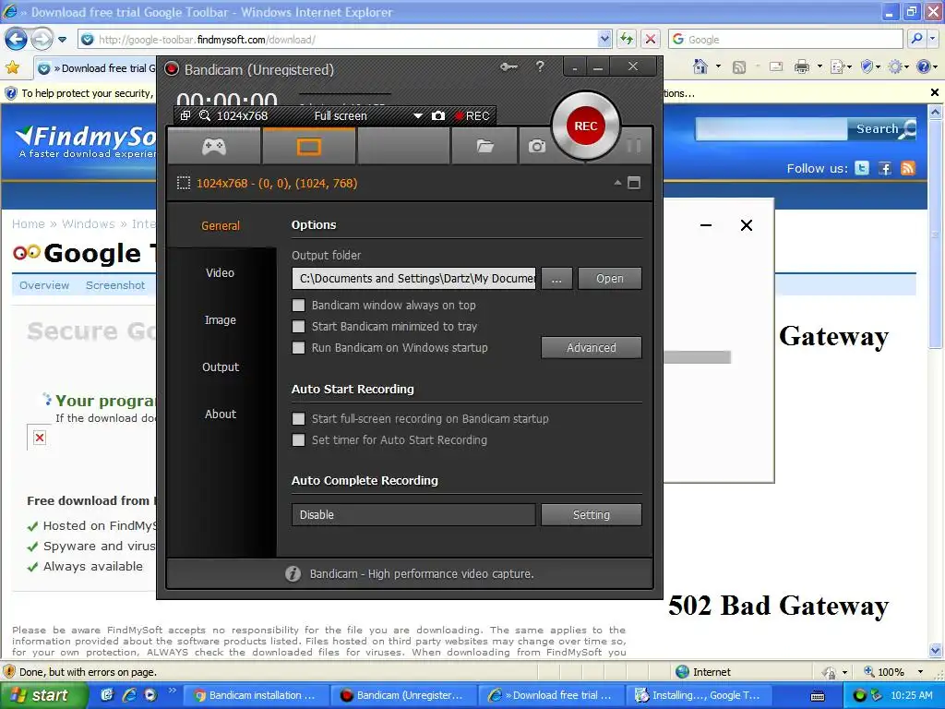Browse output folder with the ... button
This screenshot has height=709, width=945.
click(556, 279)
